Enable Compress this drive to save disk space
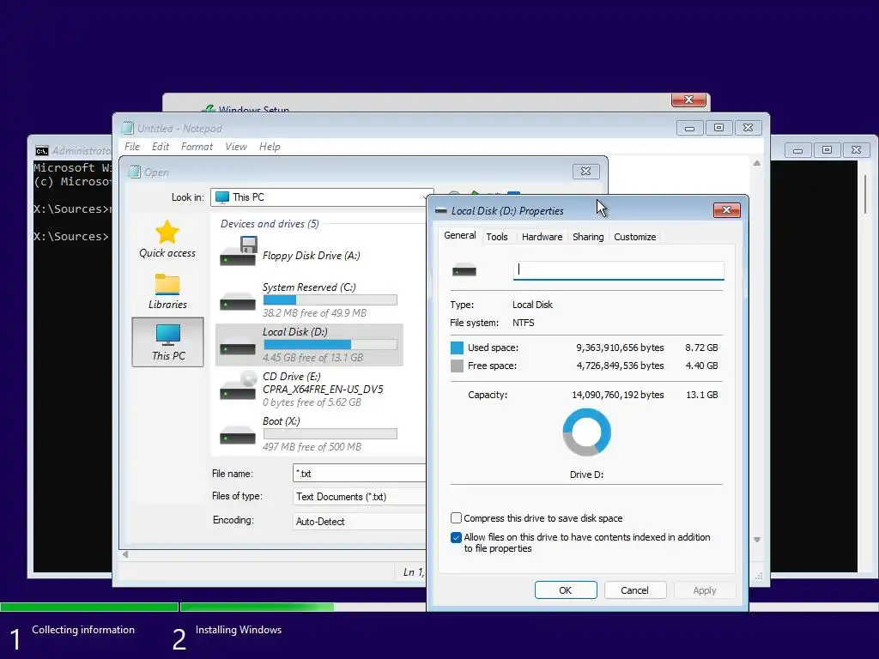The height and width of the screenshot is (659, 879). coord(457,517)
